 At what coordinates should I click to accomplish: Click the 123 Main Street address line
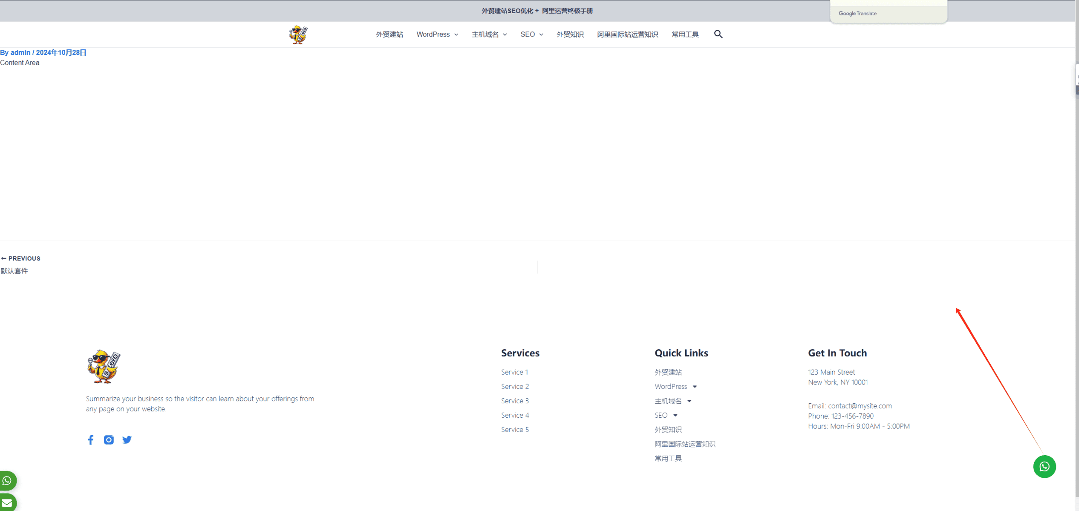point(831,372)
